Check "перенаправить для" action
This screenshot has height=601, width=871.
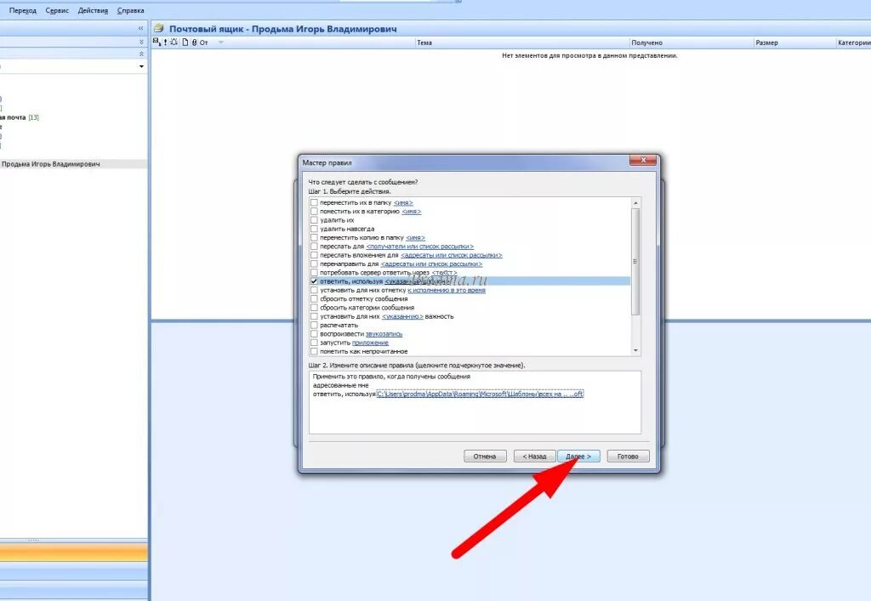coord(314,264)
